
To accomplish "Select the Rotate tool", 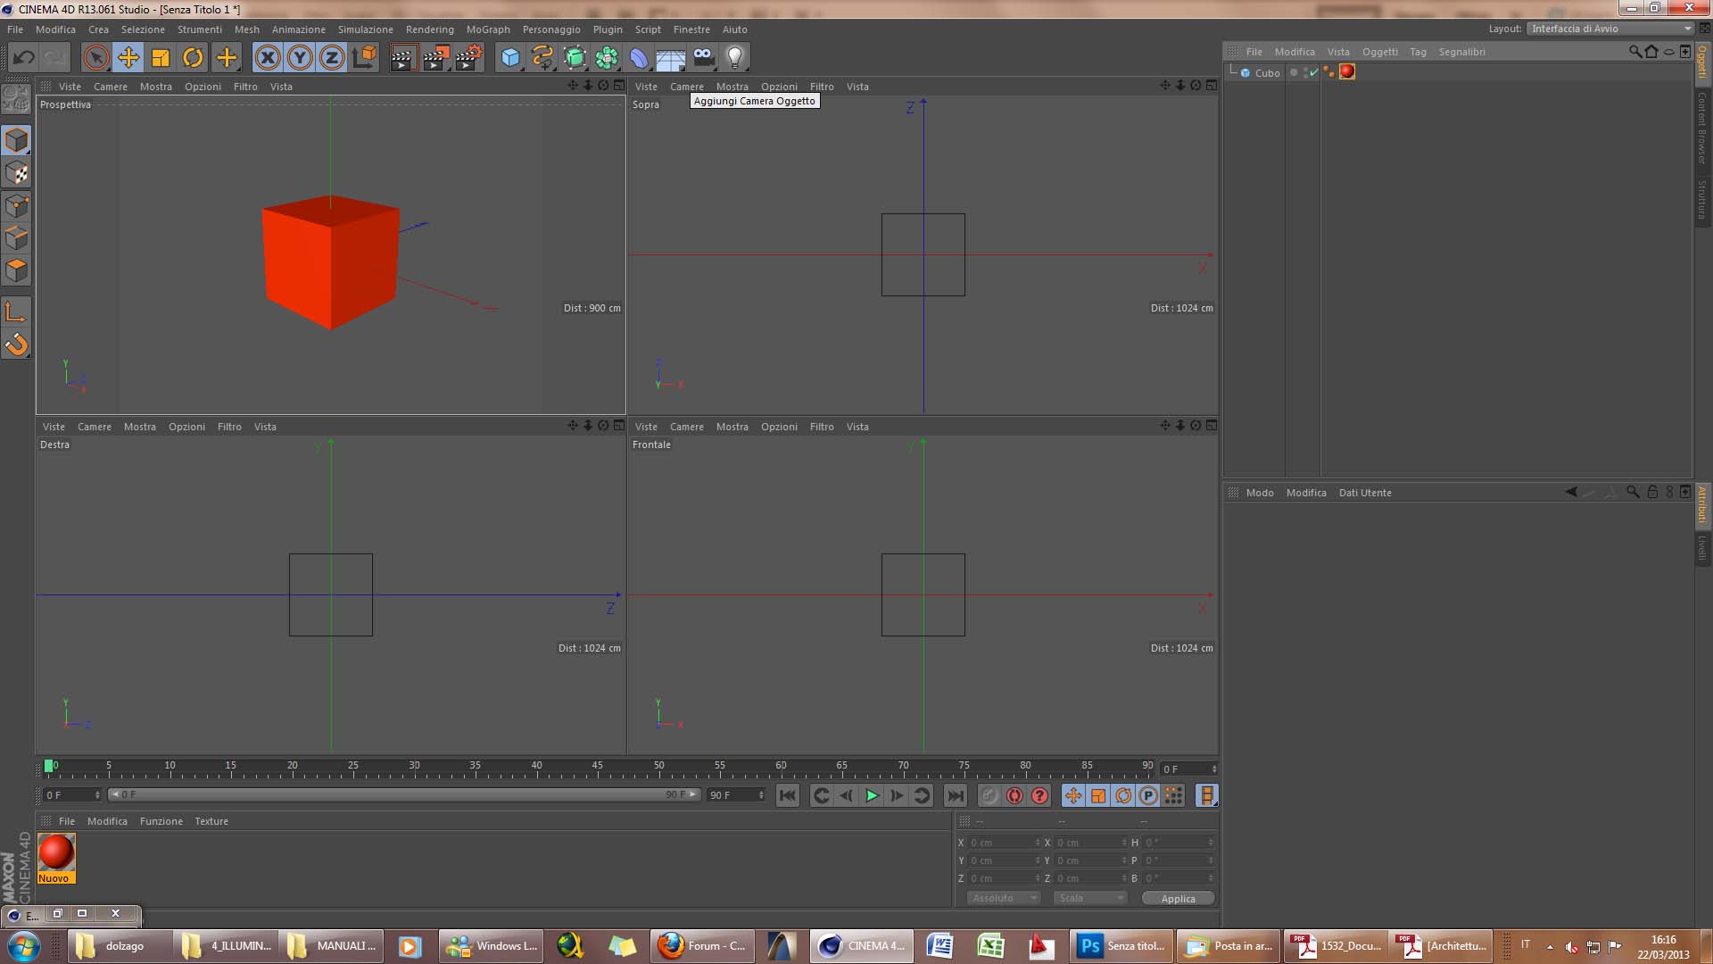I will point(193,58).
